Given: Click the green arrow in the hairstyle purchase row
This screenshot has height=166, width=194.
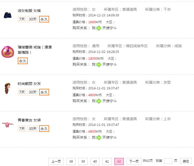Looking at the screenshot, I should pyautogui.click(x=99, y=101).
